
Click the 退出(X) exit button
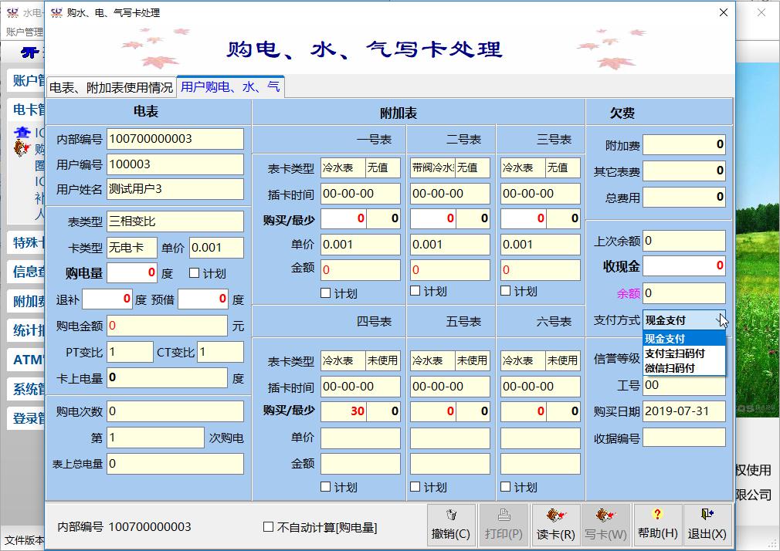click(707, 525)
